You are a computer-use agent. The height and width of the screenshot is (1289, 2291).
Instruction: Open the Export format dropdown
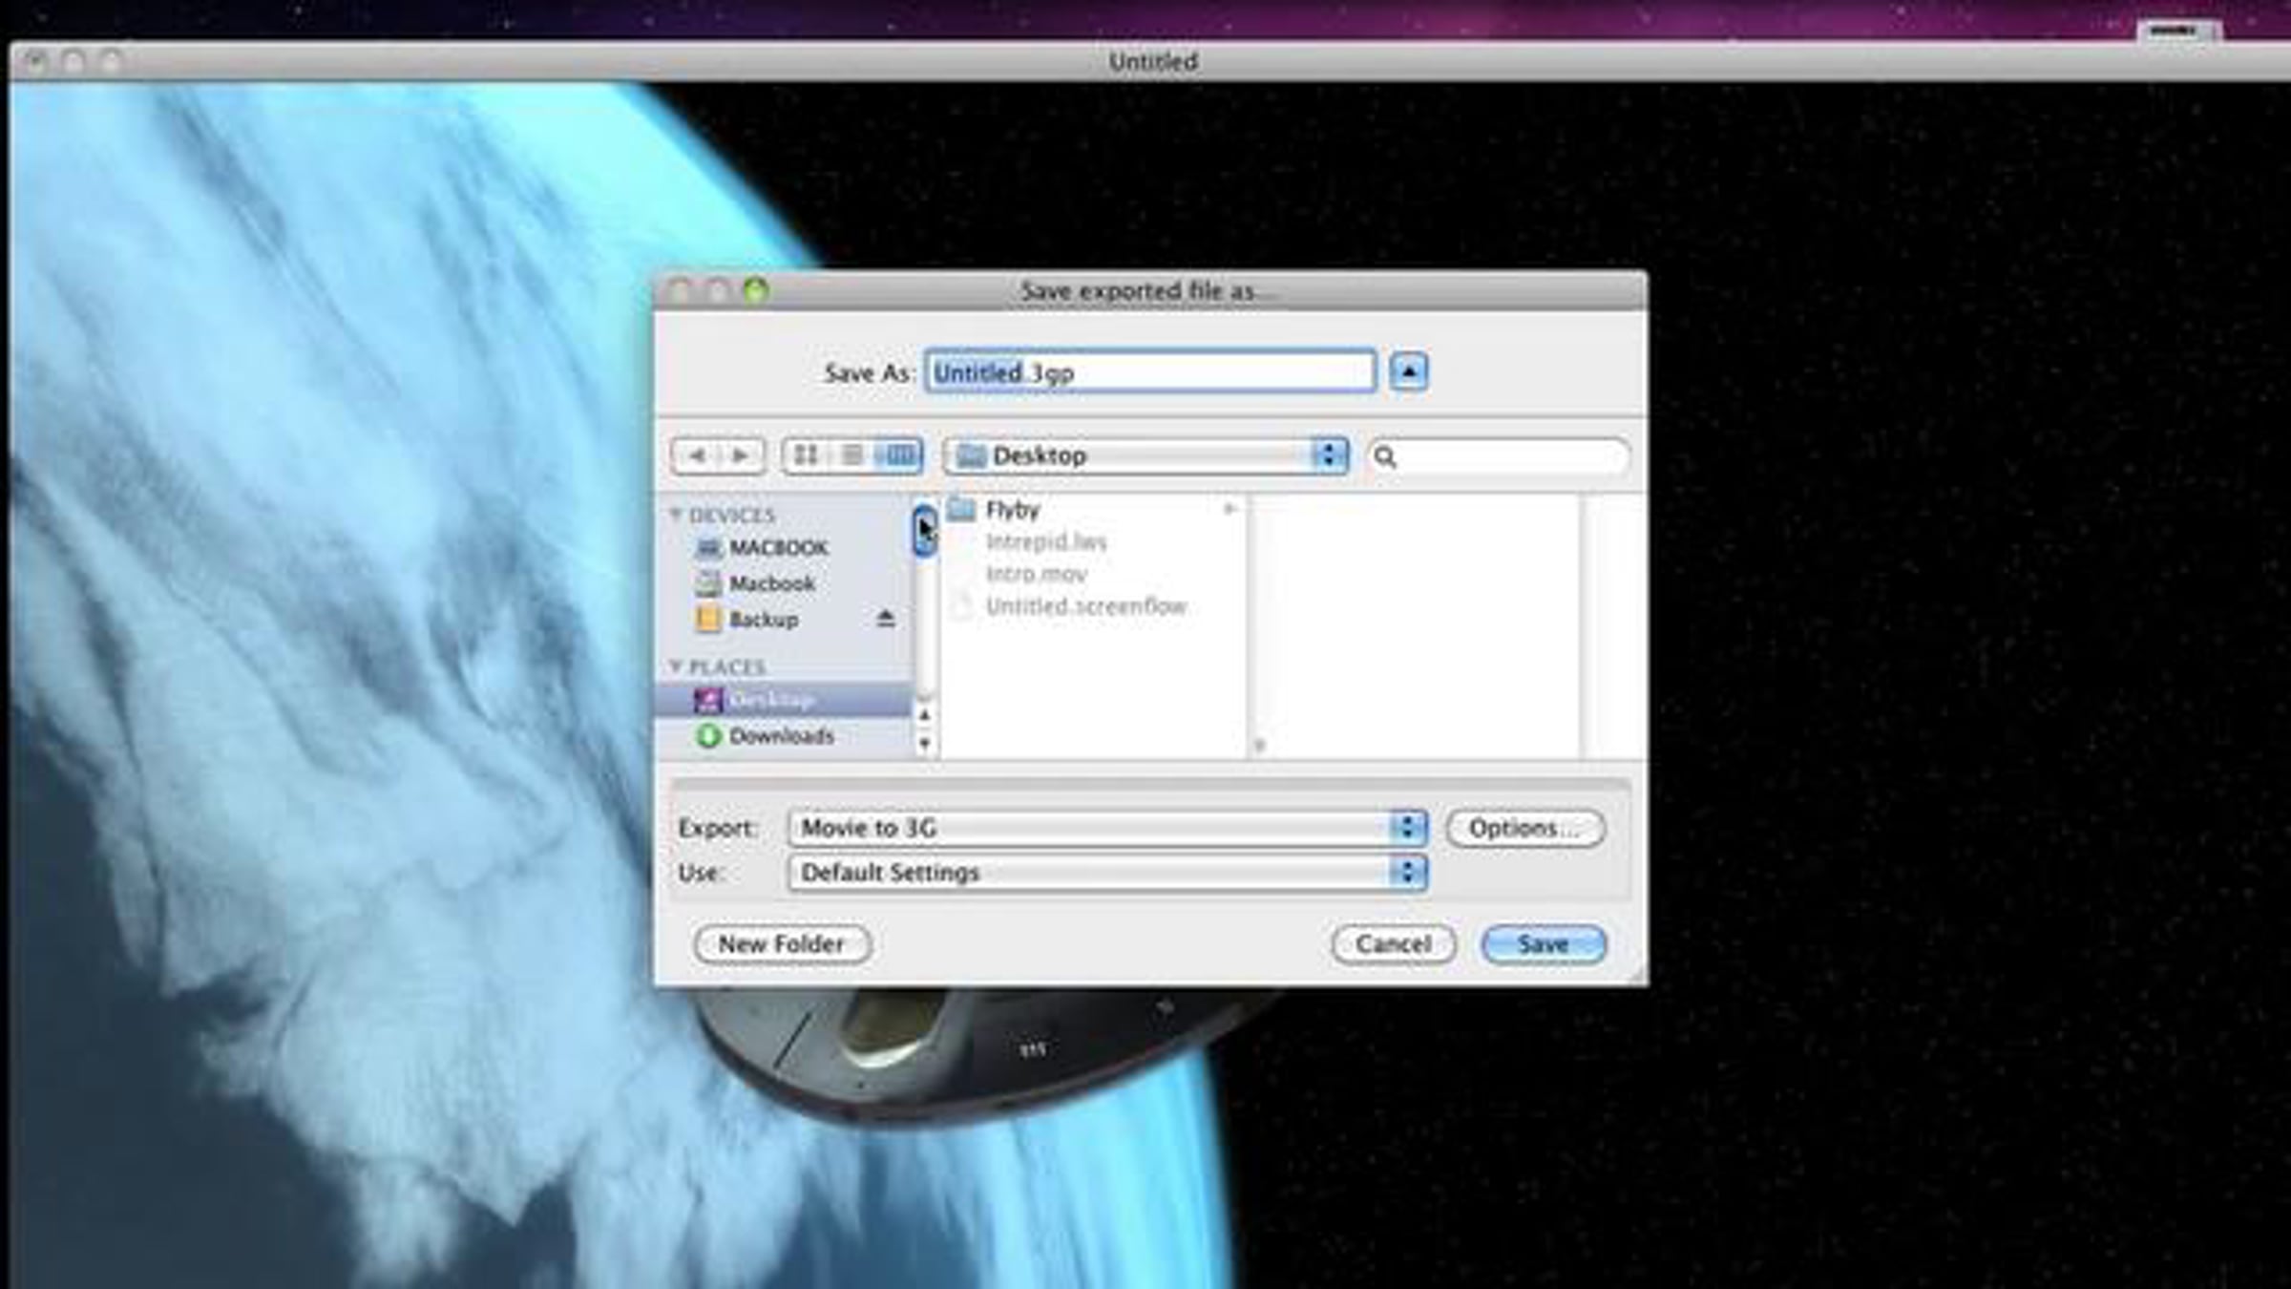1107,828
